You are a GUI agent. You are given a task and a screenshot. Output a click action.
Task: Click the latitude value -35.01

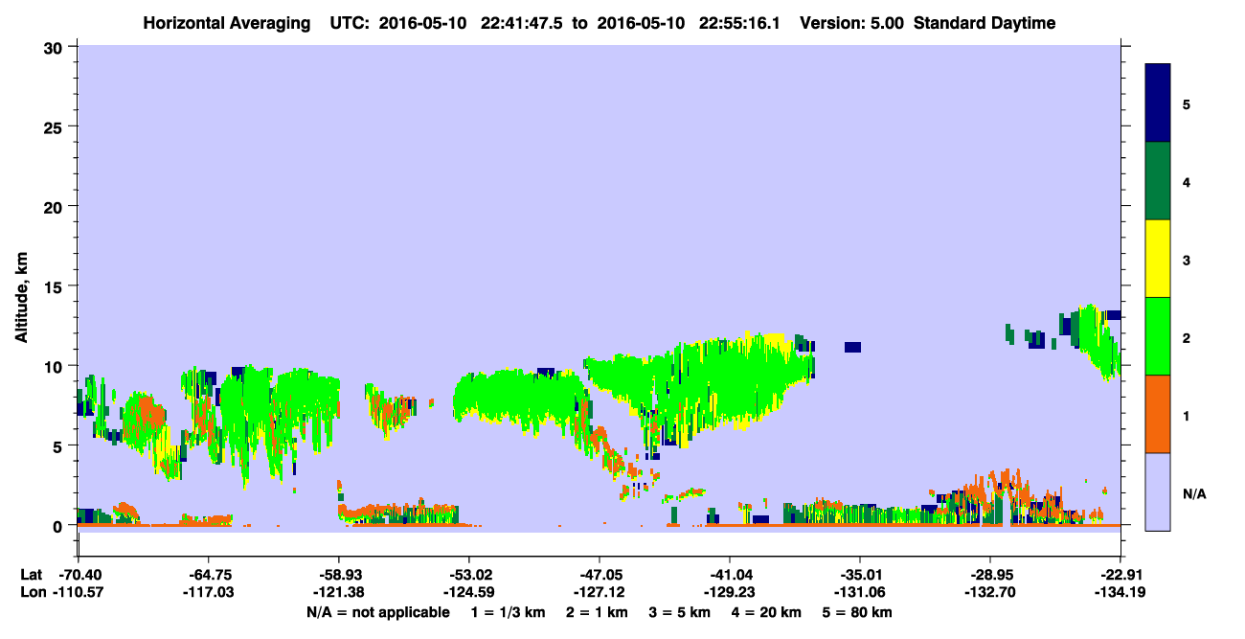[x=860, y=575]
